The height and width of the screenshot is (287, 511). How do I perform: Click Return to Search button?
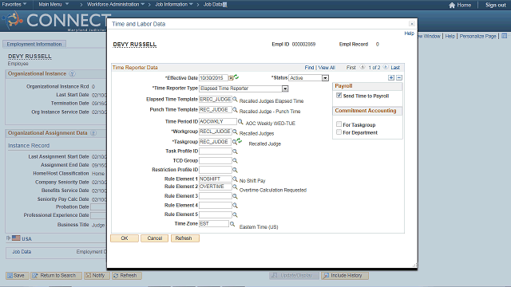click(56, 276)
